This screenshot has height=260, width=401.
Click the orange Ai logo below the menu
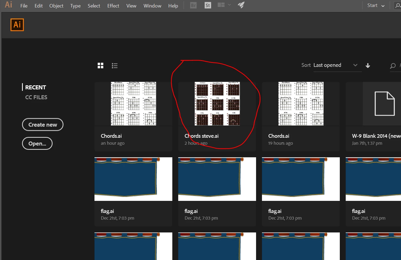pyautogui.click(x=17, y=25)
